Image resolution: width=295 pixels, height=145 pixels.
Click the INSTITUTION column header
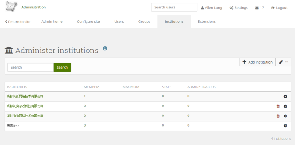(17, 87)
